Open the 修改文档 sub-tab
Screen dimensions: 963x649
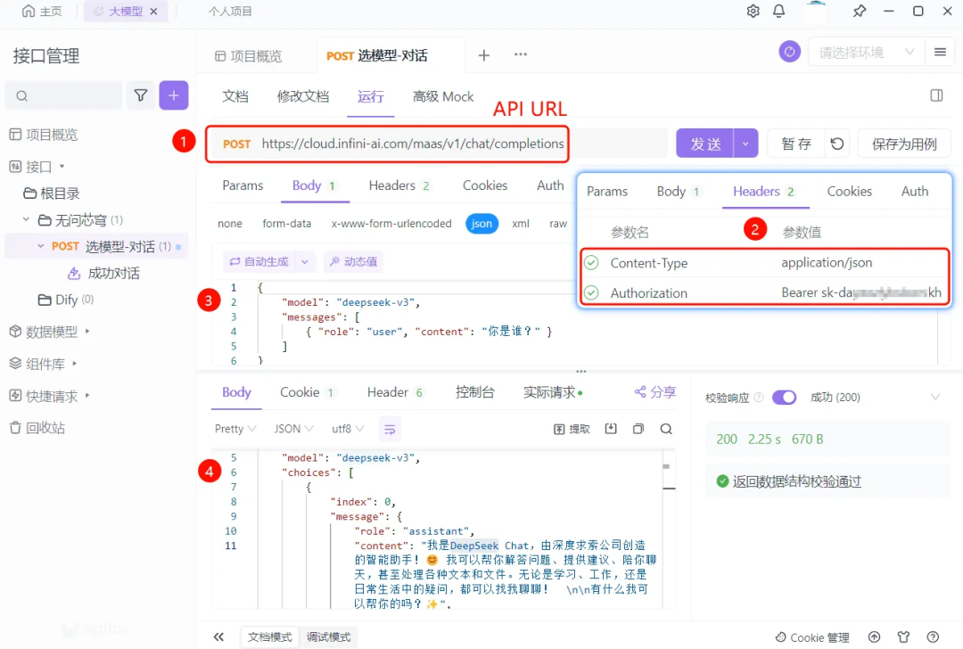coord(303,96)
